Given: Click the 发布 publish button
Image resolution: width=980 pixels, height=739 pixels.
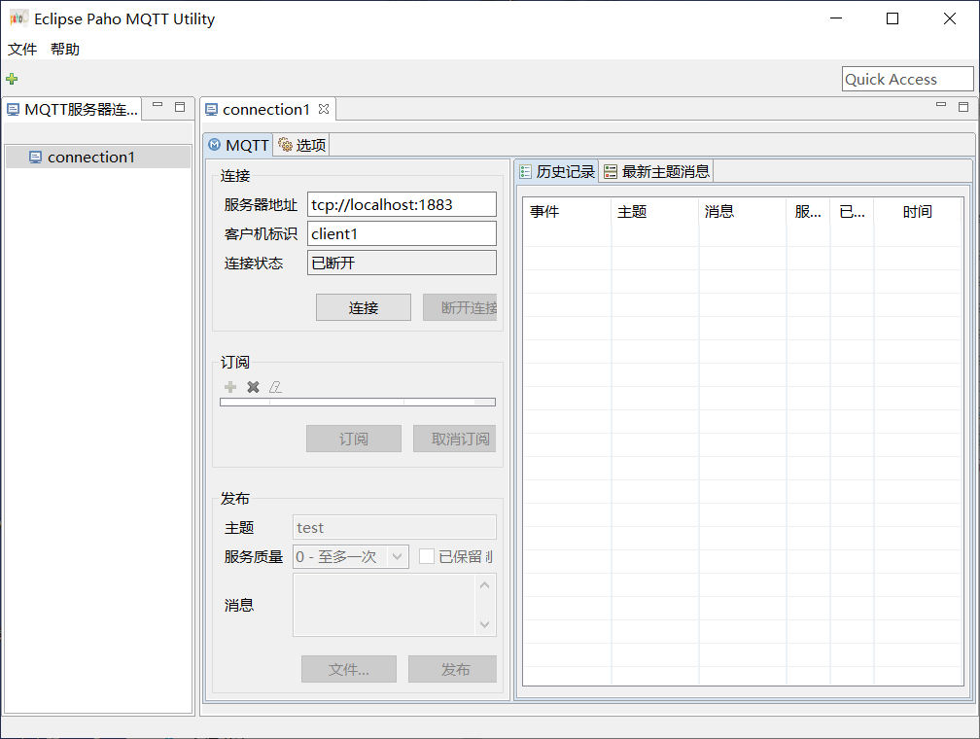Looking at the screenshot, I should click(452, 669).
